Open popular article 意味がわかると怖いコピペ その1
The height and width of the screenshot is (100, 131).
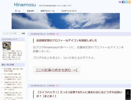(13, 78)
